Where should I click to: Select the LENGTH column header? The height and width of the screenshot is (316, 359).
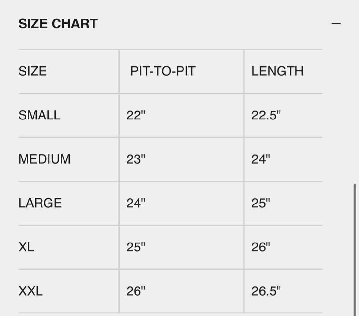point(277,71)
